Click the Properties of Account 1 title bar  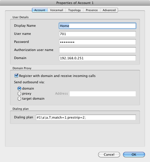tap(75, 3)
